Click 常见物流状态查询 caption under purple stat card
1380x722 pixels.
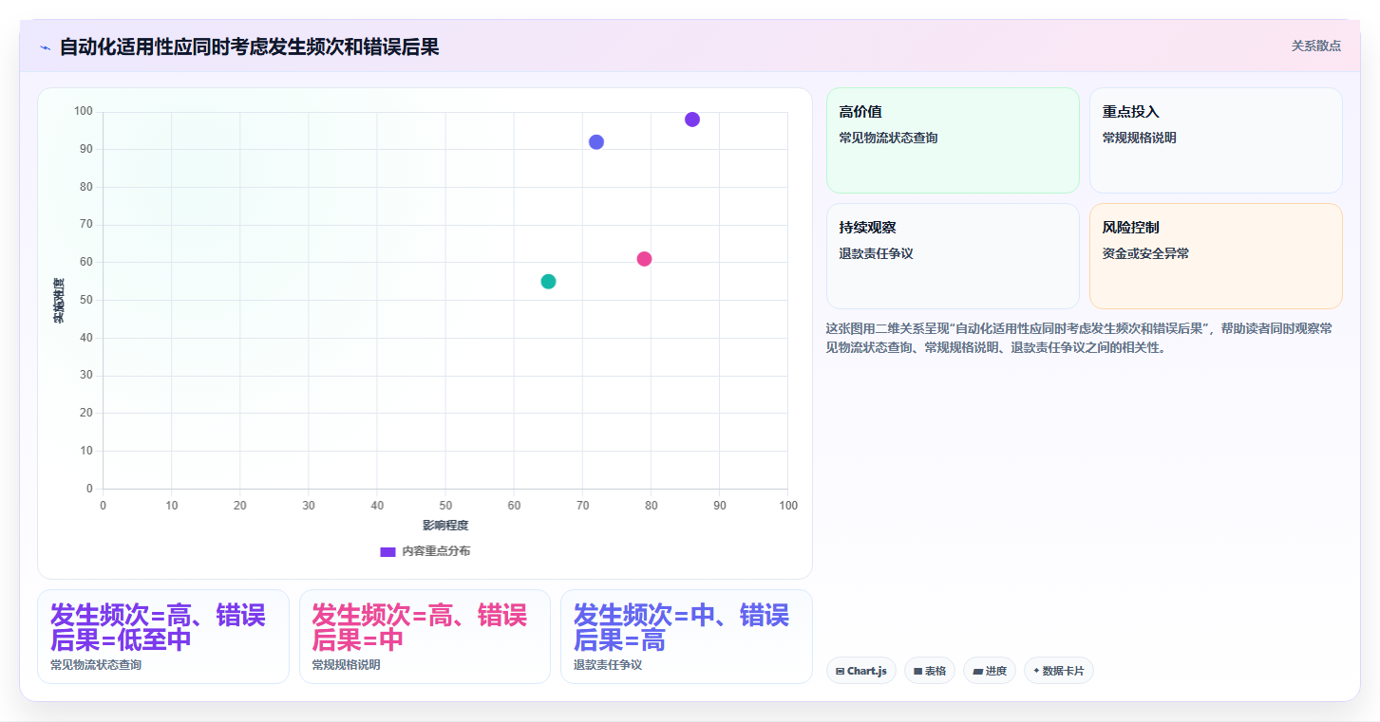(96, 665)
